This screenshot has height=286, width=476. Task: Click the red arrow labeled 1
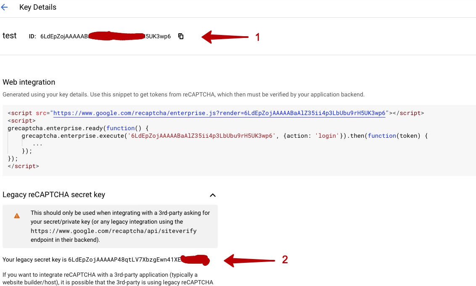pyautogui.click(x=226, y=37)
